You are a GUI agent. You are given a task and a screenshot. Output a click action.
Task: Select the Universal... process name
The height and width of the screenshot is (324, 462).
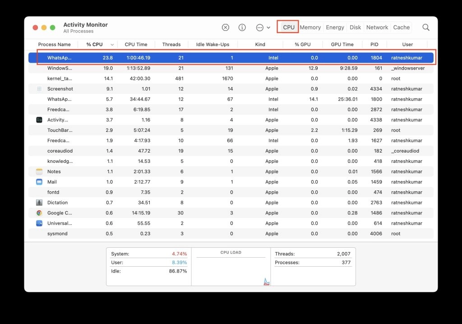click(x=60, y=223)
